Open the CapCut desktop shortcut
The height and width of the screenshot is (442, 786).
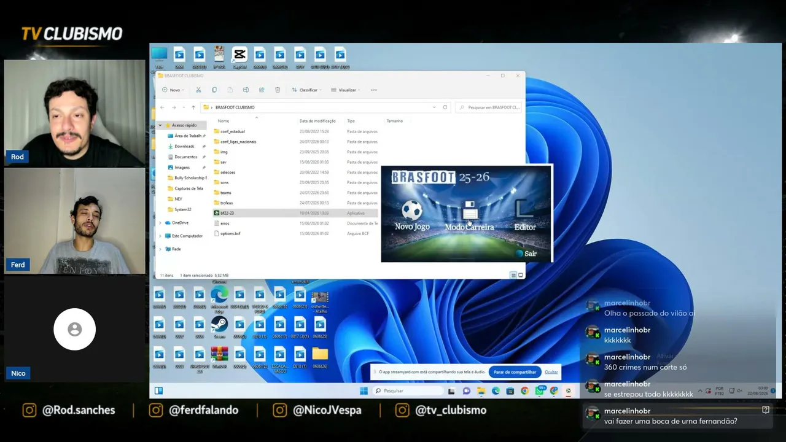coord(239,58)
